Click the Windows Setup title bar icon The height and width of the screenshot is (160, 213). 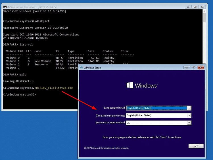[82, 68]
